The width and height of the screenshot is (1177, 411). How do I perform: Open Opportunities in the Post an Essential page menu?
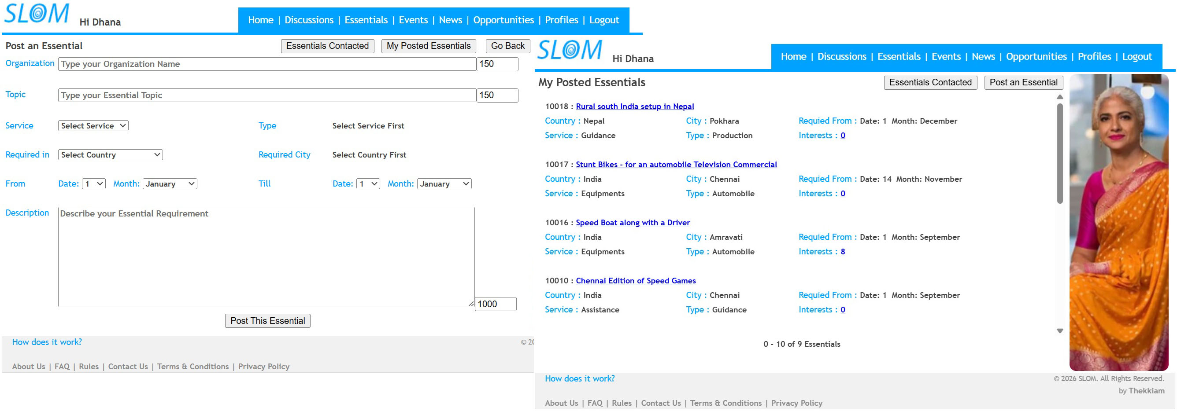click(503, 20)
